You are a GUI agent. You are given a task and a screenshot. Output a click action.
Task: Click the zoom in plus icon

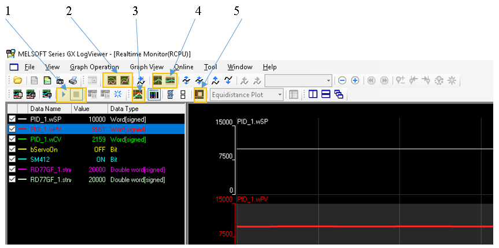(355, 80)
